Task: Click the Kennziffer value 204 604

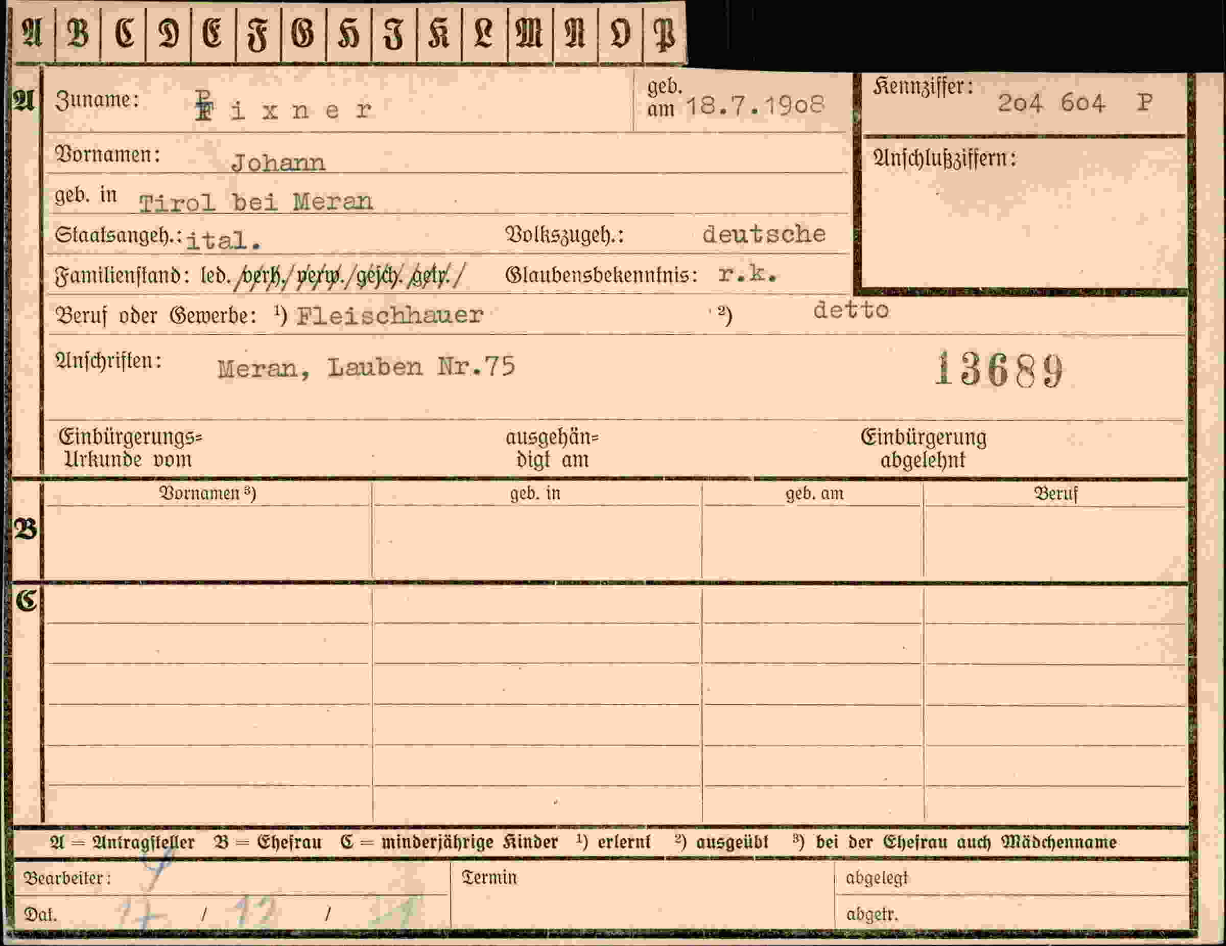Action: coord(1051,103)
